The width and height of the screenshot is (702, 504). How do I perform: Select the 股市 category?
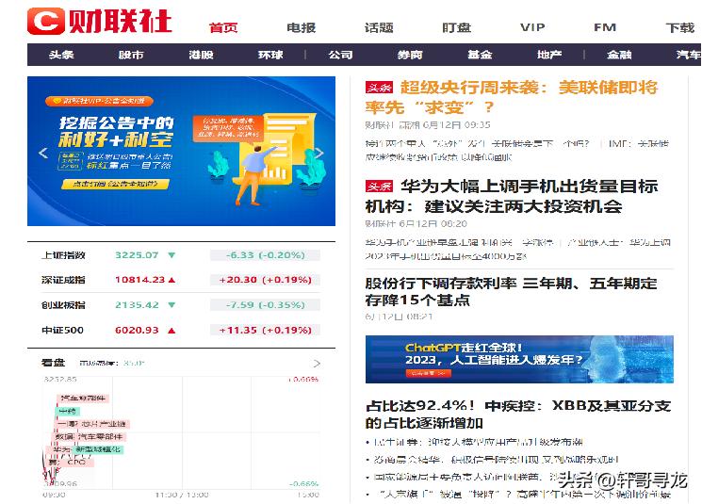click(x=131, y=55)
